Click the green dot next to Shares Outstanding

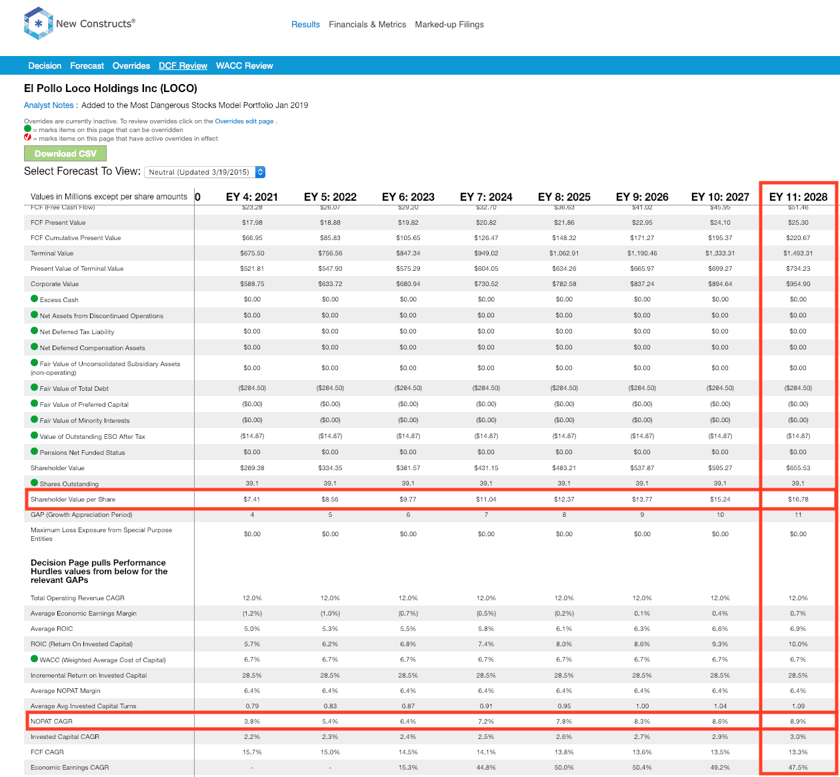(35, 483)
